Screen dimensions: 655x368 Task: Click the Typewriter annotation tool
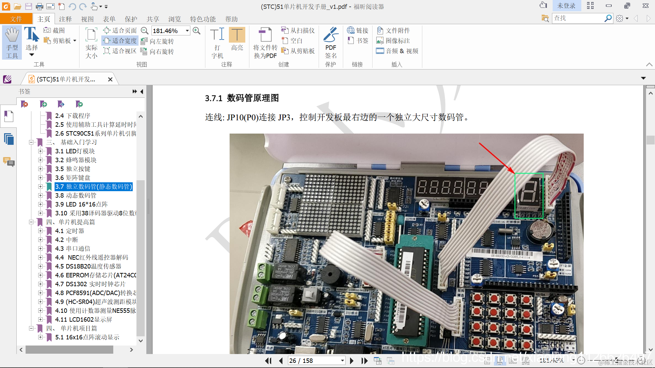[x=217, y=43]
